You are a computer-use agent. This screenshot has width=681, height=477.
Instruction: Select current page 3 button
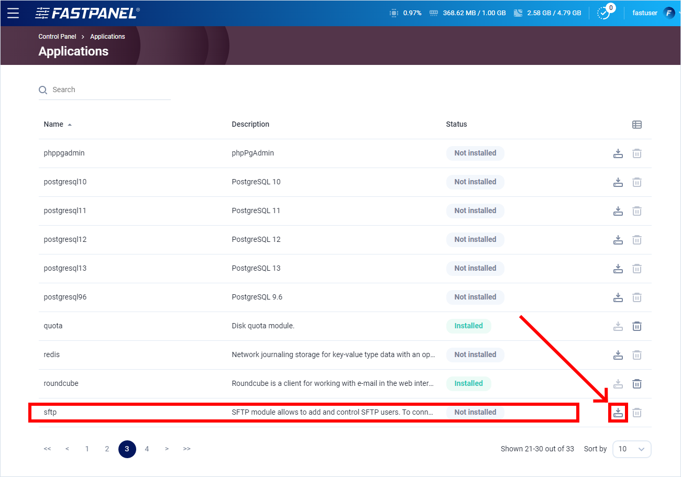pyautogui.click(x=127, y=449)
